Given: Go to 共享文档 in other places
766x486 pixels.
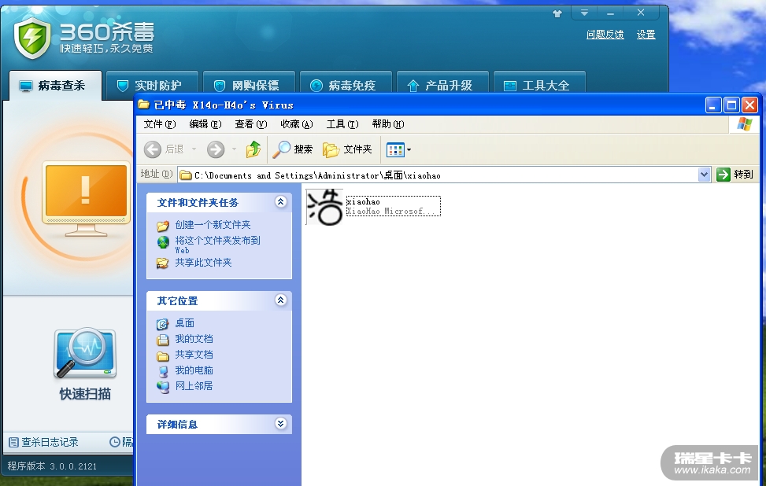Looking at the screenshot, I should coord(194,354).
